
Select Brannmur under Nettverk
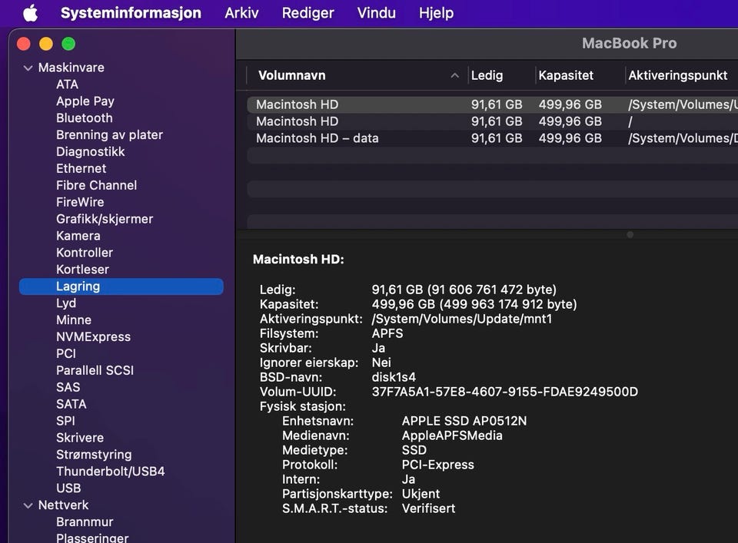[85, 522]
